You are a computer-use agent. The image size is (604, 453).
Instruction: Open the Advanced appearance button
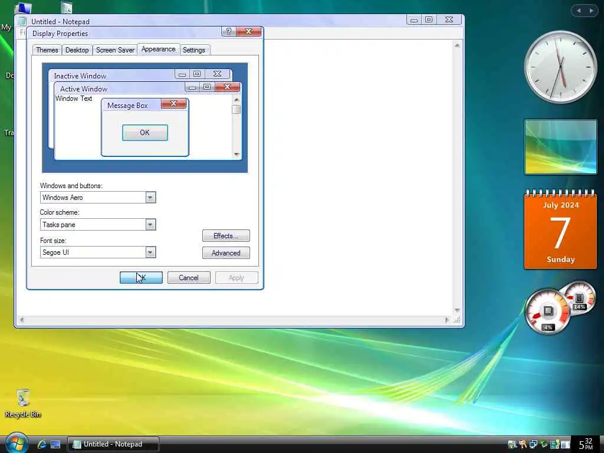(x=226, y=253)
